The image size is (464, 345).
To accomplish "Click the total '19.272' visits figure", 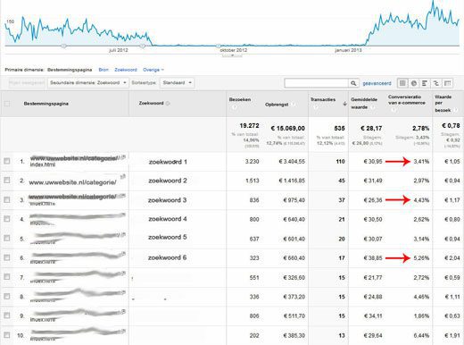I will click(249, 126).
